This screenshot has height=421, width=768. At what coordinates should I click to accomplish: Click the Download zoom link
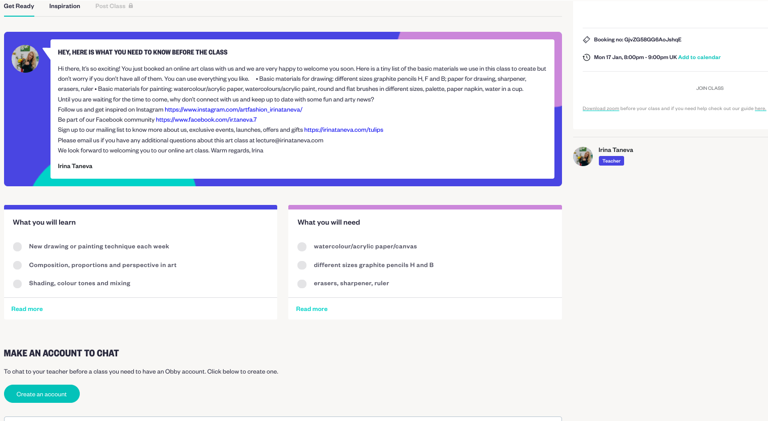[601, 109]
